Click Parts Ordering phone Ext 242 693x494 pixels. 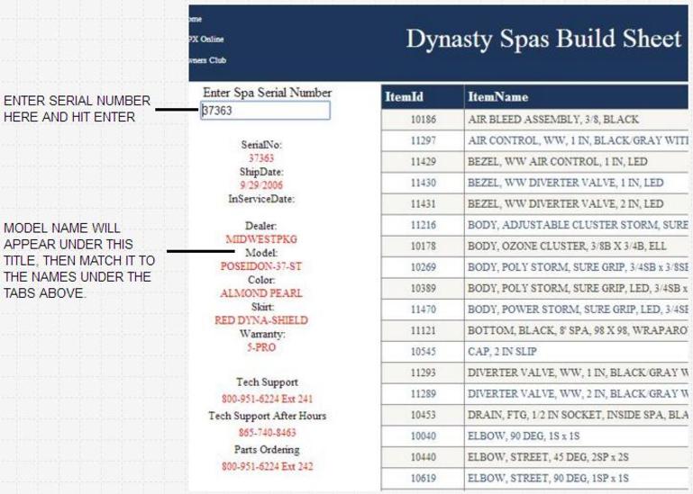(x=267, y=467)
